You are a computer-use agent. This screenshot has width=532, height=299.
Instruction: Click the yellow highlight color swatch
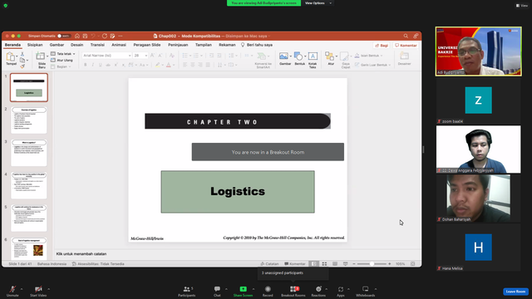[x=157, y=65]
